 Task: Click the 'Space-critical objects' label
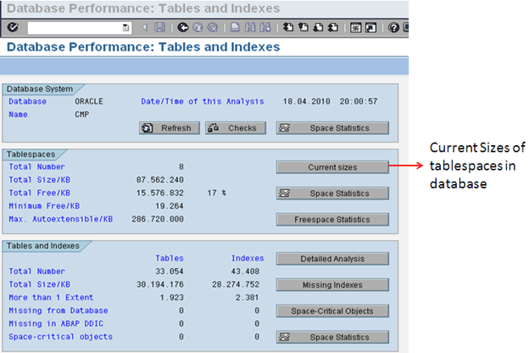click(x=61, y=337)
